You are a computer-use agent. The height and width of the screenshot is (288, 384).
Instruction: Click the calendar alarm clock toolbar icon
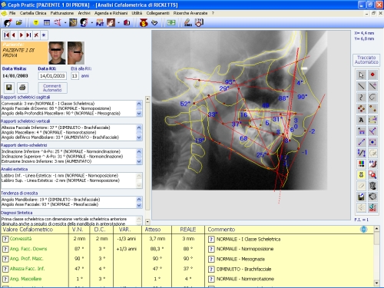click(199, 23)
